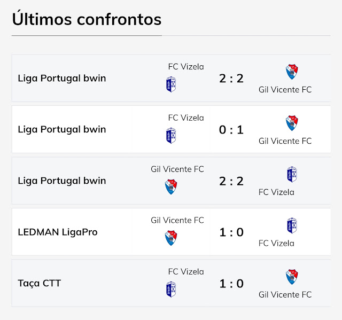Click the FC Vizela team name in the Taça CTT row
This screenshot has width=342, height=320.
pyautogui.click(x=186, y=271)
